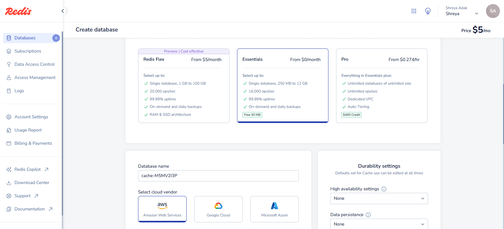Click the Usage Report icon

(x=9, y=130)
